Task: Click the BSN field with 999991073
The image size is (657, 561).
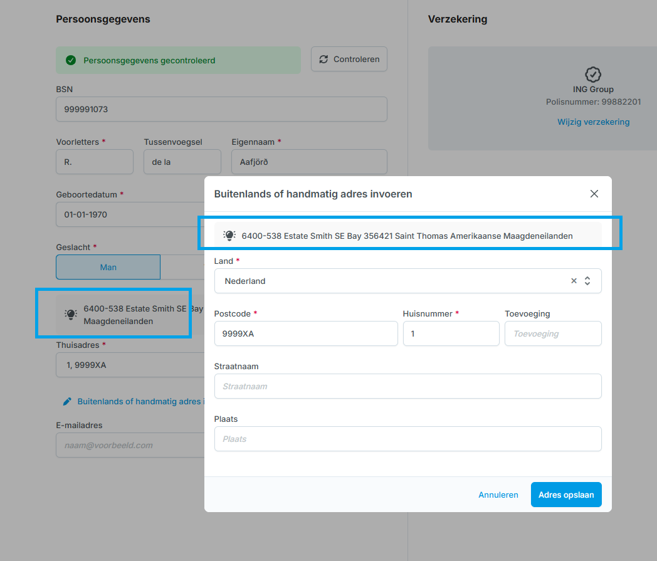Action: 222,109
